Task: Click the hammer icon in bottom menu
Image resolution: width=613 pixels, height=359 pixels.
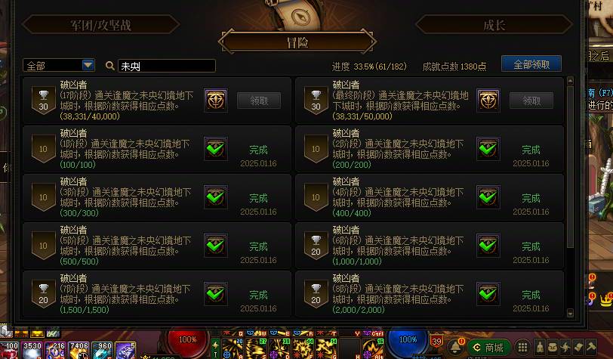Action: (x=590, y=346)
